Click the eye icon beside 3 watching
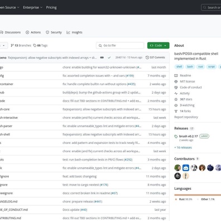Screen dimensions: 221x221 [176, 105]
